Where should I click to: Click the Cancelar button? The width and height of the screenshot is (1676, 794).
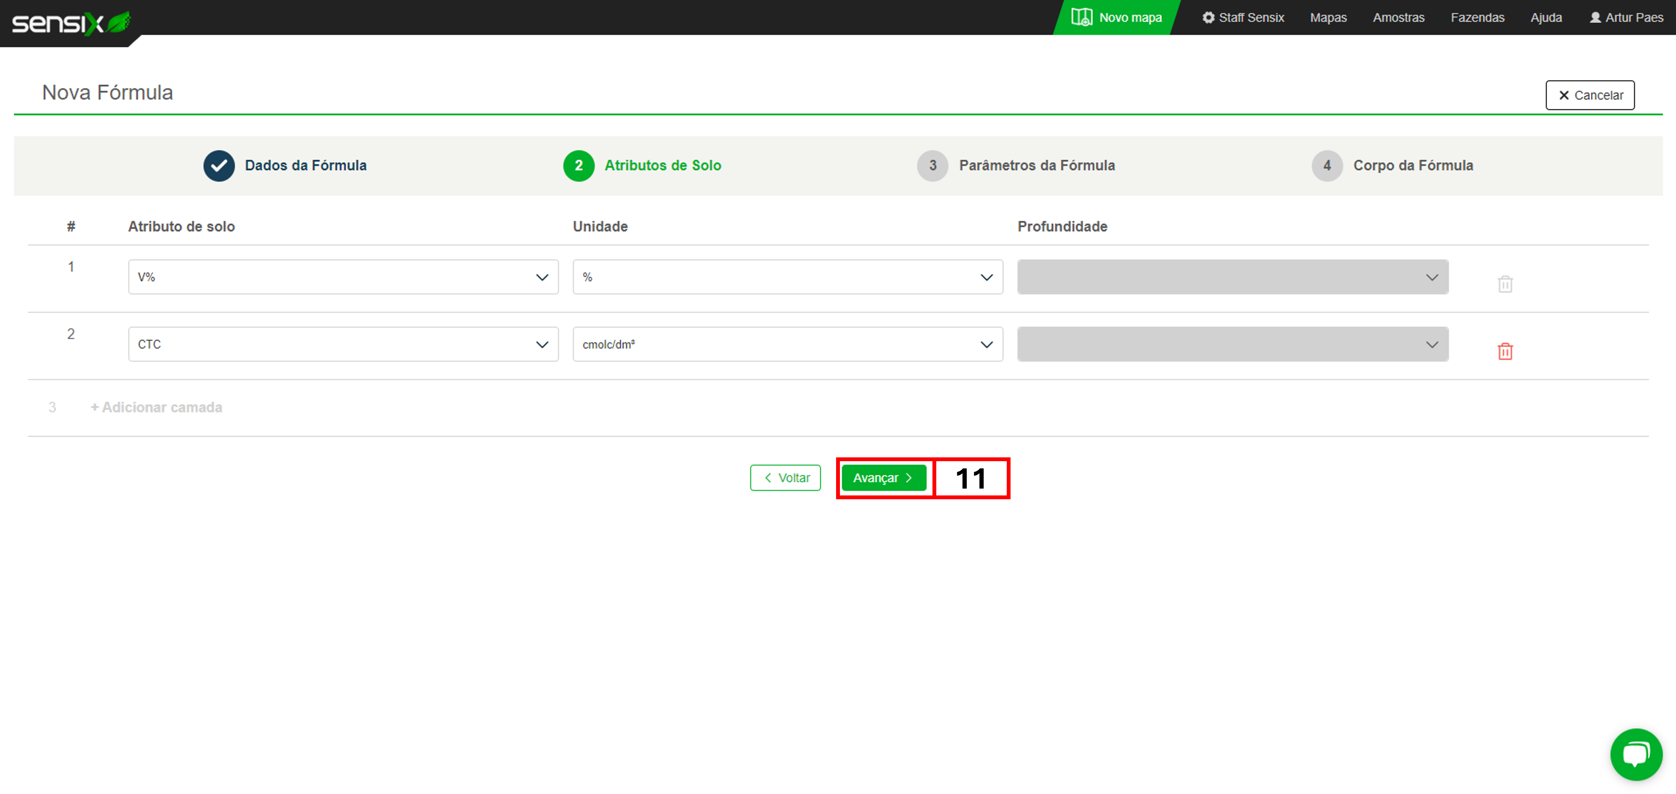click(1590, 95)
